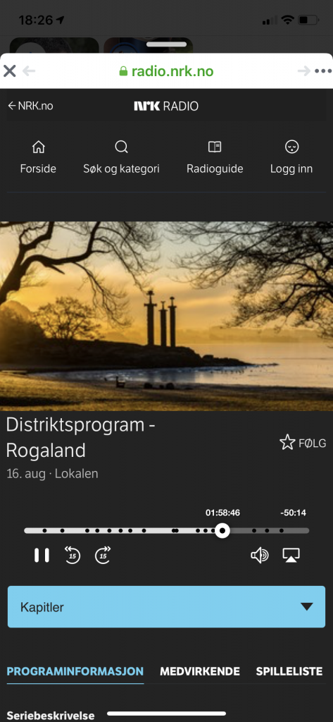Screen dimensions: 333x722
Task: Open Søk og kategori search
Action: [x=121, y=157]
